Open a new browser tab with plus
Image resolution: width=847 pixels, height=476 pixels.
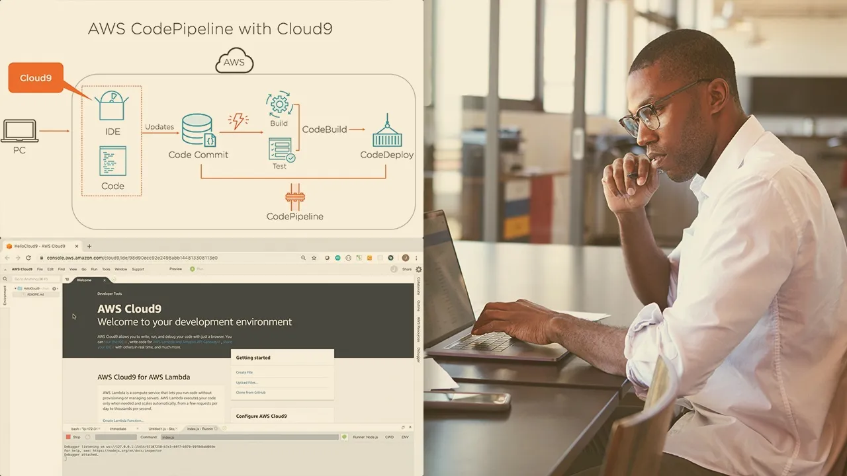(x=89, y=246)
